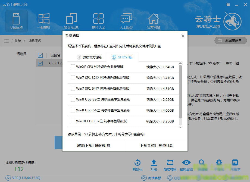Start the 升级 upgrade tool

(x=154, y=164)
